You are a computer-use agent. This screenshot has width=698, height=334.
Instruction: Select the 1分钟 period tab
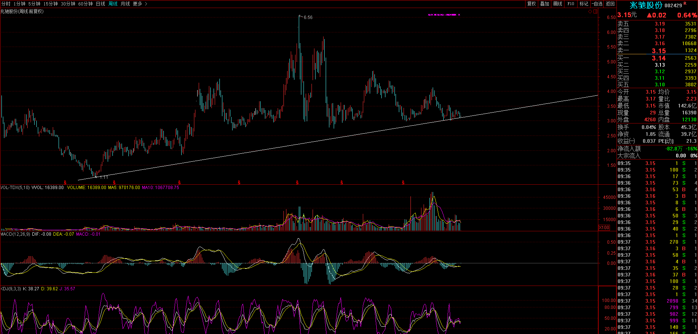pyautogui.click(x=19, y=4)
